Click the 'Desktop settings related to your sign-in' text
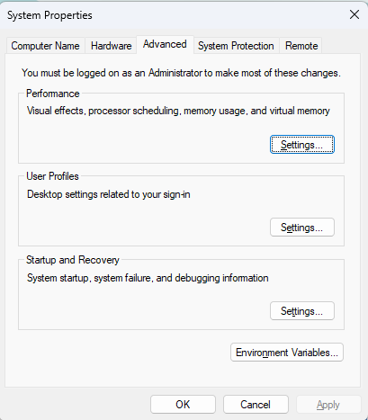This screenshot has width=368, height=420. [109, 194]
